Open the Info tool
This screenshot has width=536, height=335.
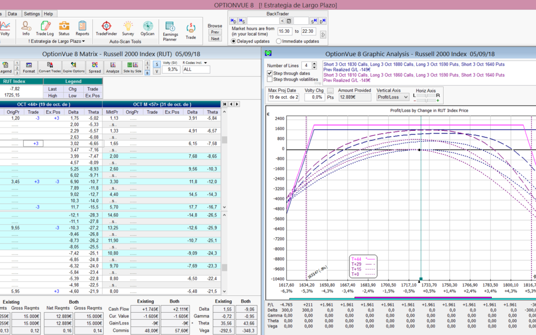click(x=26, y=28)
